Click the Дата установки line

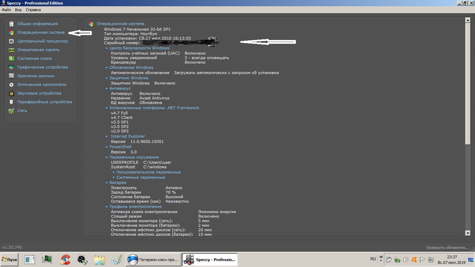[x=147, y=38]
